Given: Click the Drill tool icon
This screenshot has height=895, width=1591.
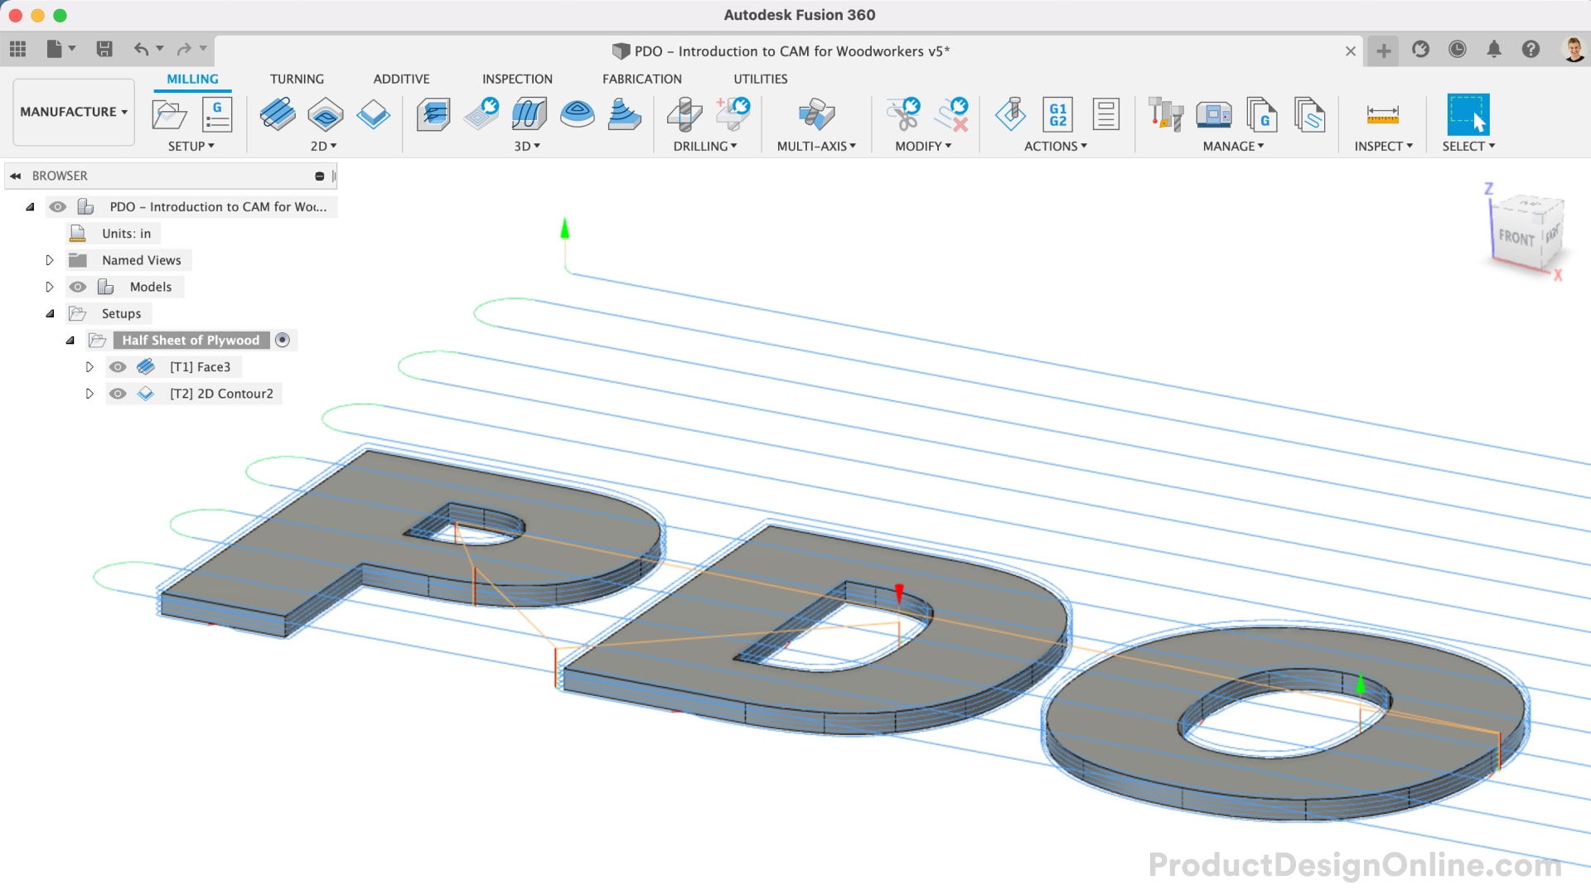Looking at the screenshot, I should pyautogui.click(x=684, y=114).
